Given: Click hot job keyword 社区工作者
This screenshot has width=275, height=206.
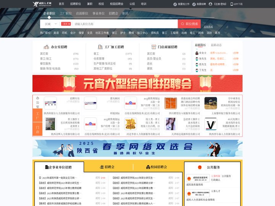Looking at the screenshot, I should [x=102, y=33].
